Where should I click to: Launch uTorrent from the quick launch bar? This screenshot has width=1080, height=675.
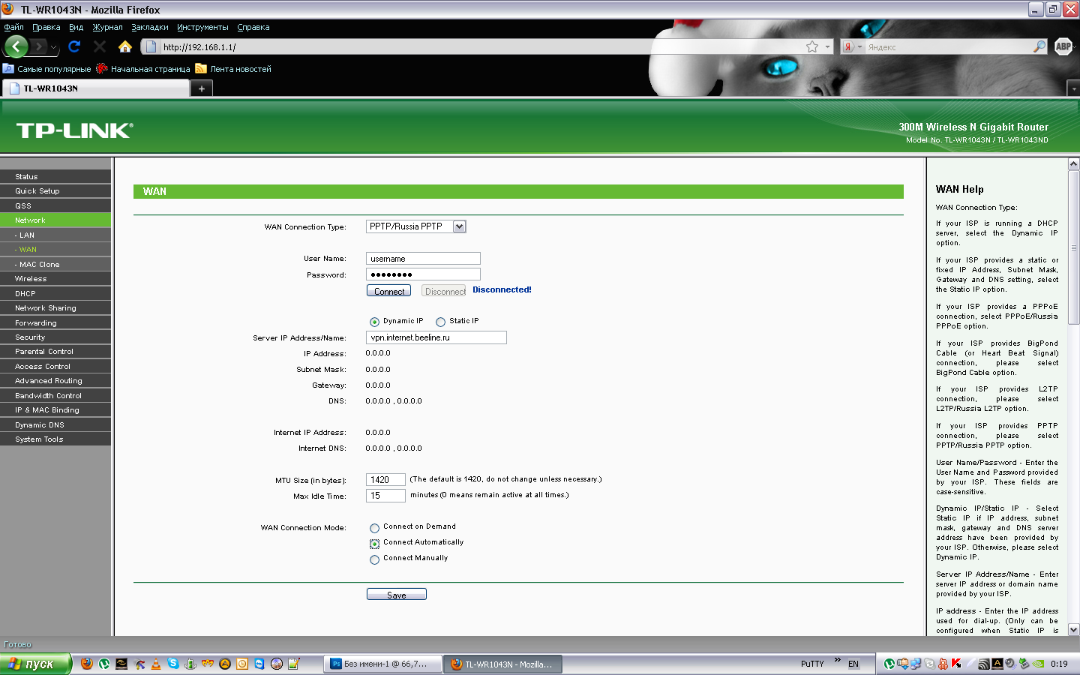click(x=104, y=664)
